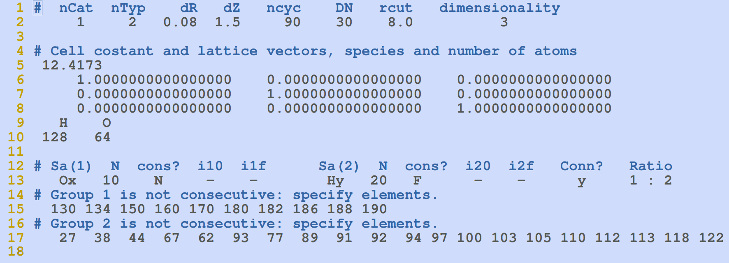This screenshot has height=263, width=729.
Task: Click atom index 122 at line 17's end
Action: coord(711,238)
